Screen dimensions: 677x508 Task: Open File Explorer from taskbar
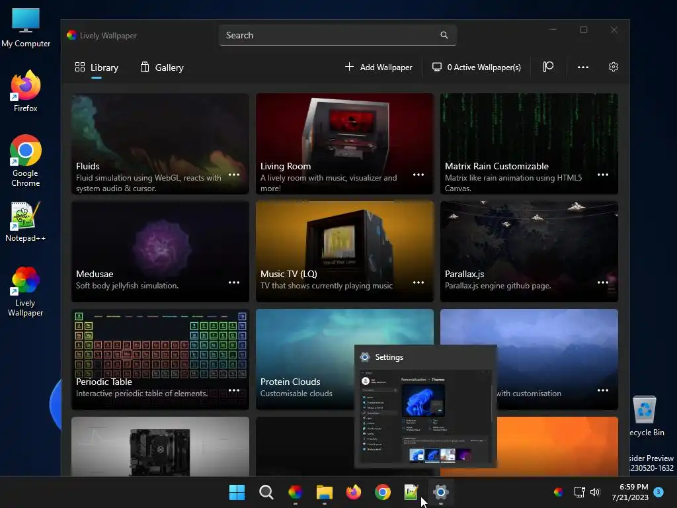[x=324, y=492]
